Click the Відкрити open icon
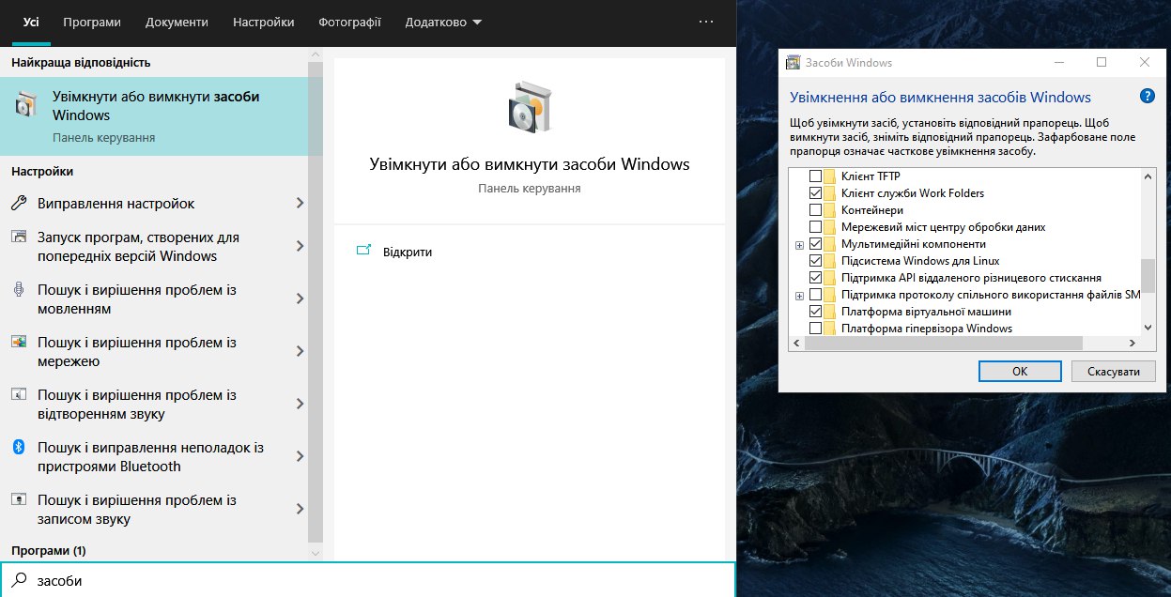Screen dimensions: 1171x597 [364, 252]
